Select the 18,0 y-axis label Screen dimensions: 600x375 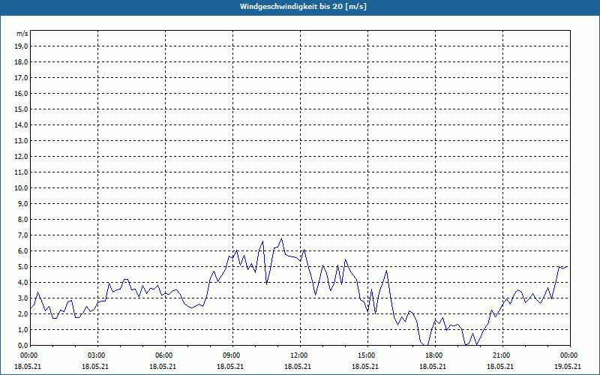point(22,62)
